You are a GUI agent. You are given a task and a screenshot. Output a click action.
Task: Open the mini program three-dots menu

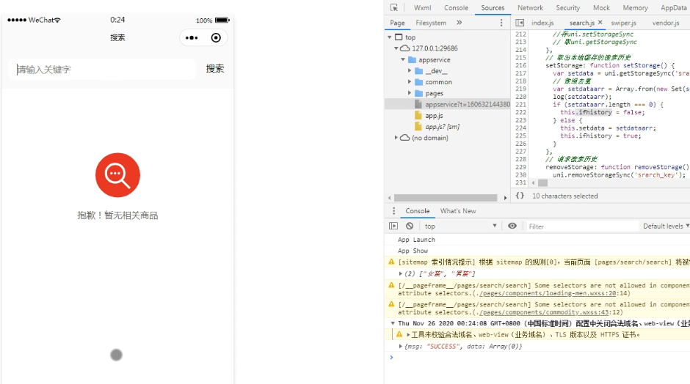click(x=192, y=38)
